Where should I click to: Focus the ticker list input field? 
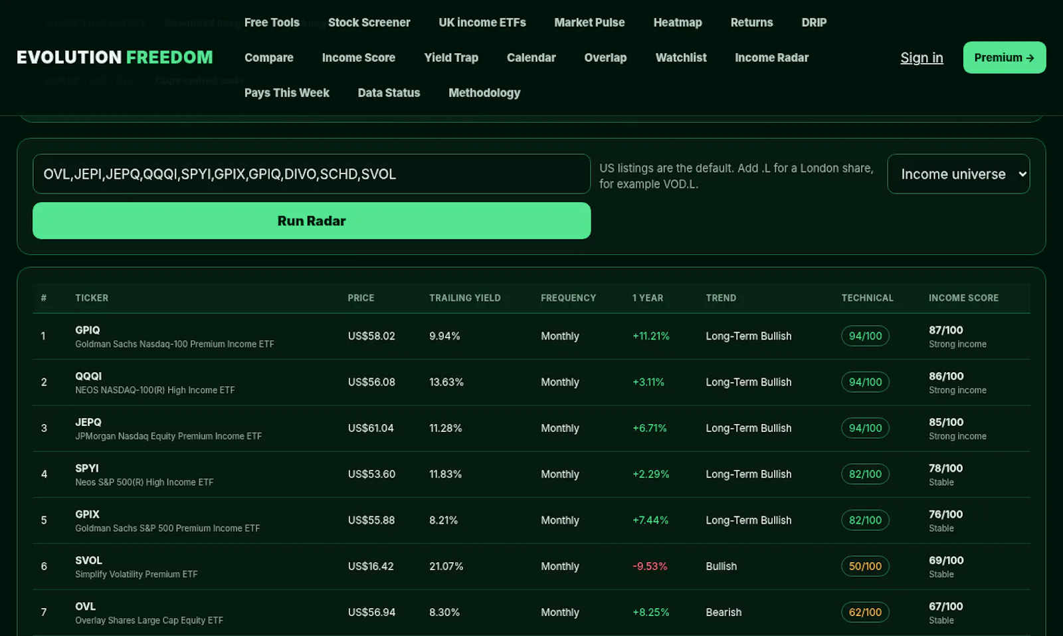312,174
